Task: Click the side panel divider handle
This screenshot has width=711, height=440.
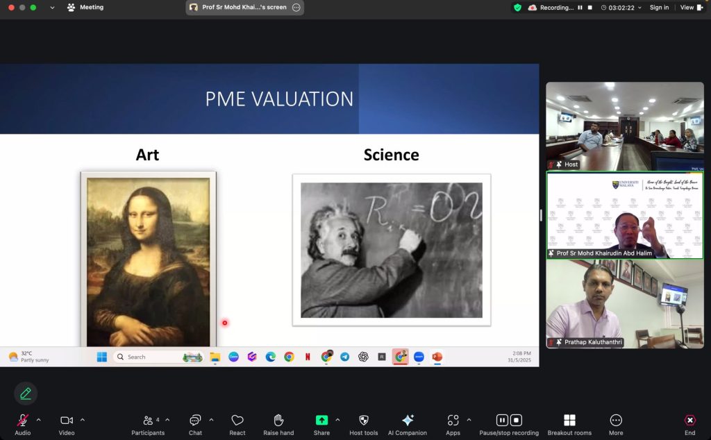Action: click(x=541, y=215)
